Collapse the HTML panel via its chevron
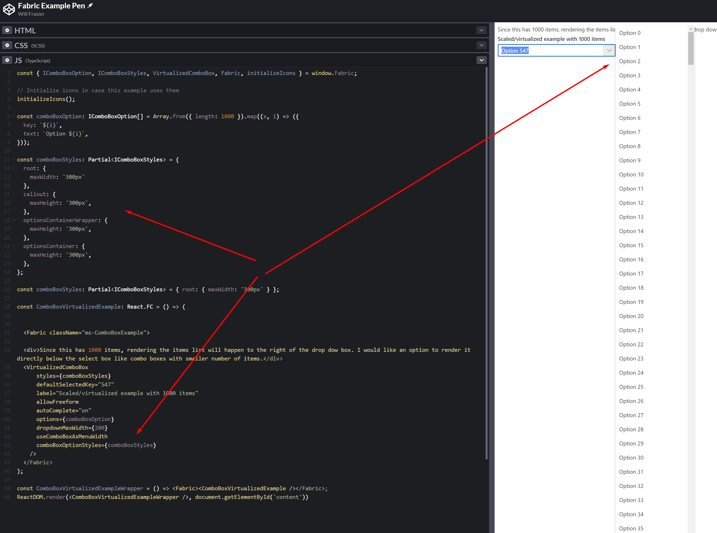The image size is (717, 533). [x=481, y=30]
